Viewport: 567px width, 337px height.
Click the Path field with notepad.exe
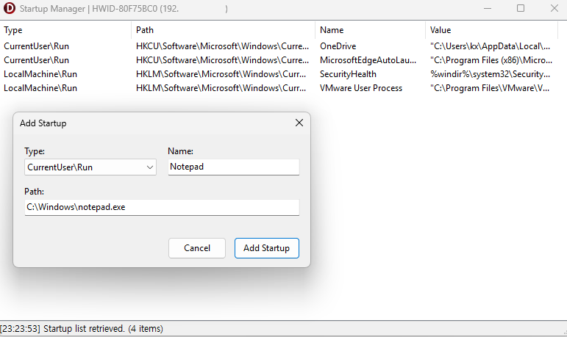162,207
